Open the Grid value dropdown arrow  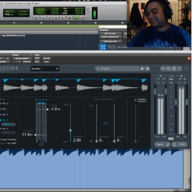(x=28, y=11)
